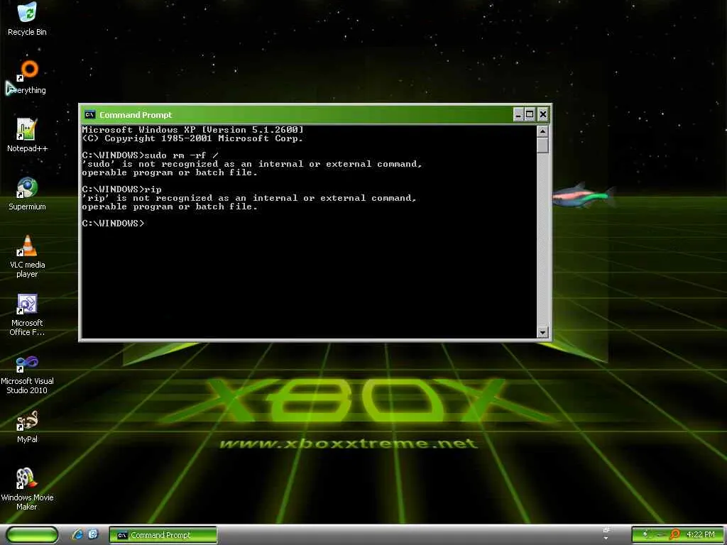Launch the Everything search shortcut

coord(27,77)
